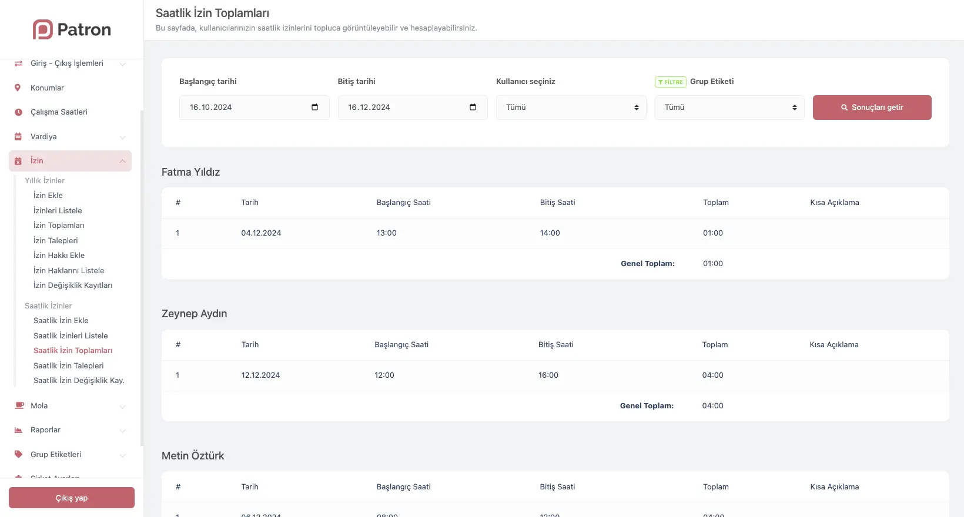Click the green FİLTRE badge
This screenshot has height=517, width=964.
pyautogui.click(x=670, y=82)
